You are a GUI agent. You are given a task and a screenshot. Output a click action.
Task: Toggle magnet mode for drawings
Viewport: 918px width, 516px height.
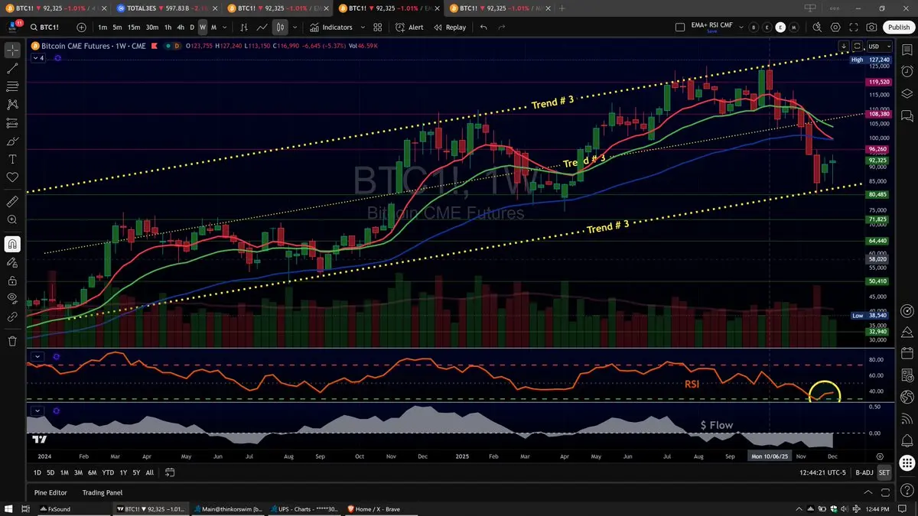(x=12, y=244)
